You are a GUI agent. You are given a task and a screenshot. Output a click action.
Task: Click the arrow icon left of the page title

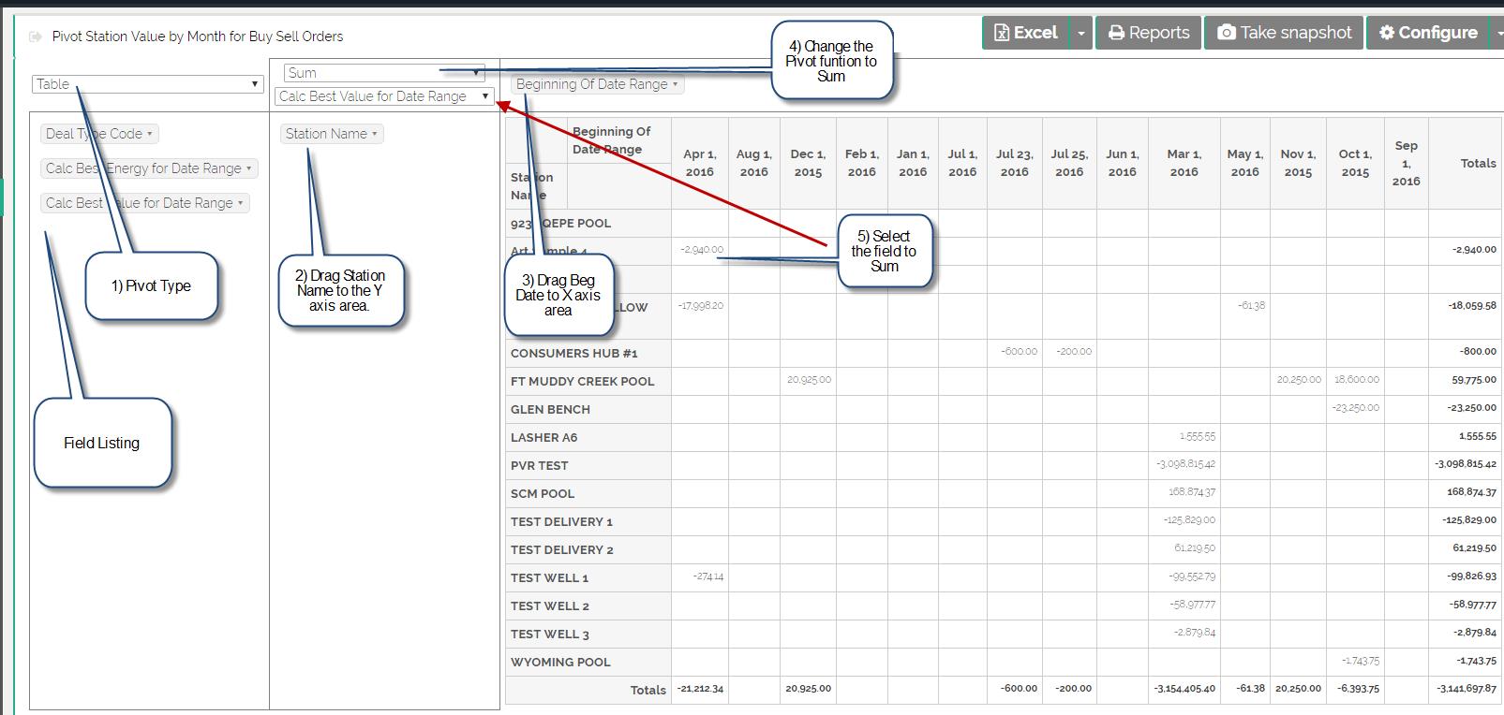[x=36, y=36]
